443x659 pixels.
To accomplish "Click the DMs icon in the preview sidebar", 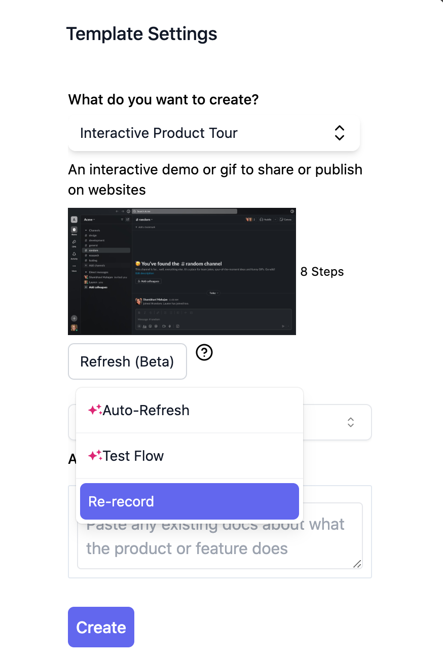I will (74, 243).
